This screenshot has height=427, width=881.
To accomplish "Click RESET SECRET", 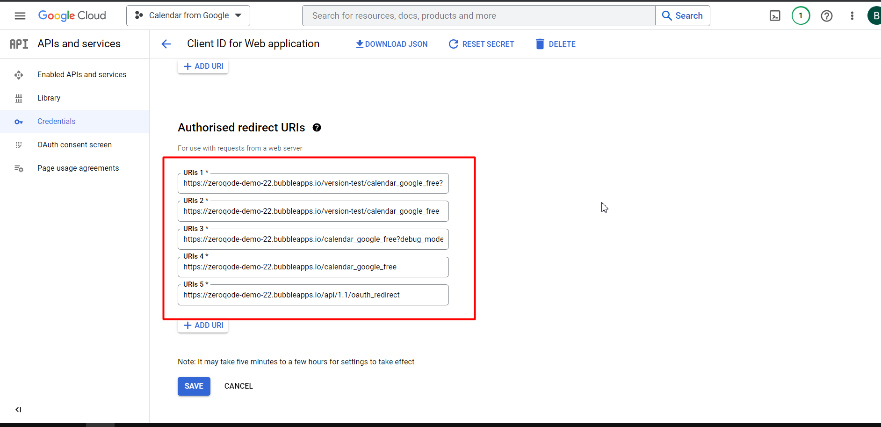I will [x=481, y=44].
